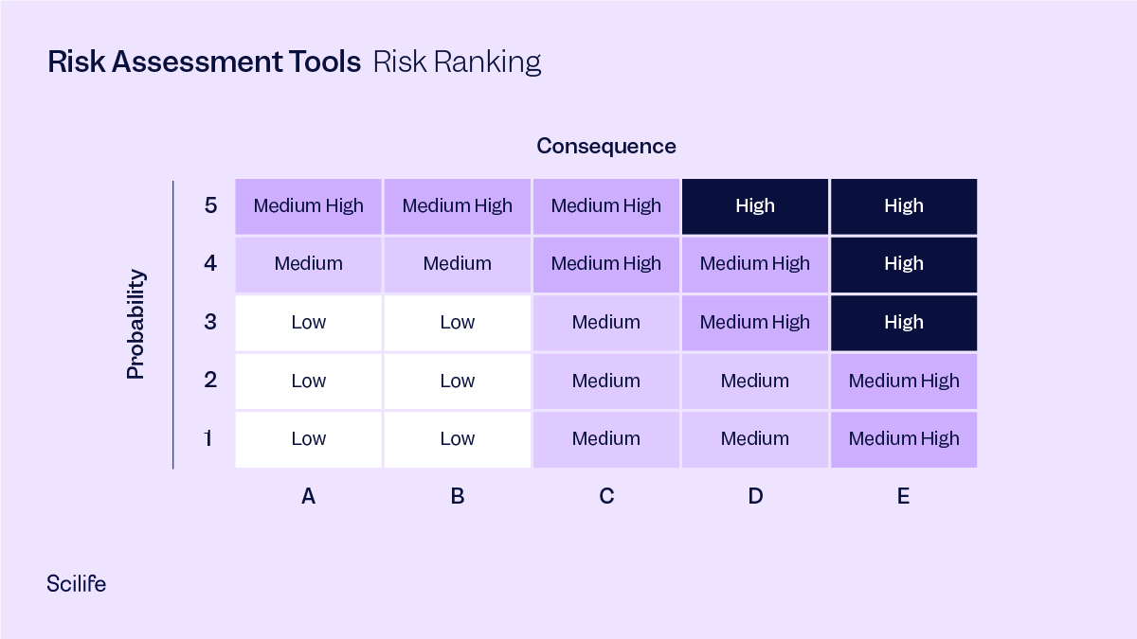Viewport: 1137px width, 639px height.
Task: Click the Medium High cell in row 5, column A
Action: coord(309,206)
